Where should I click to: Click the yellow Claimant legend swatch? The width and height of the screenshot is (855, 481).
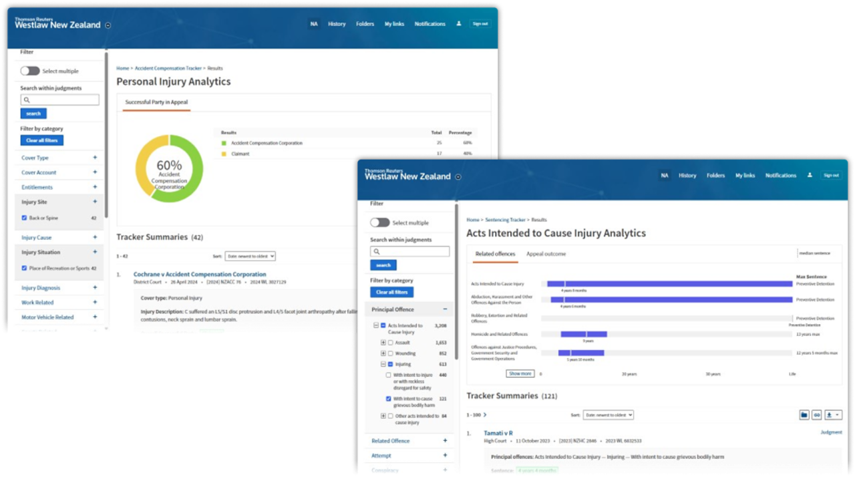[224, 154]
